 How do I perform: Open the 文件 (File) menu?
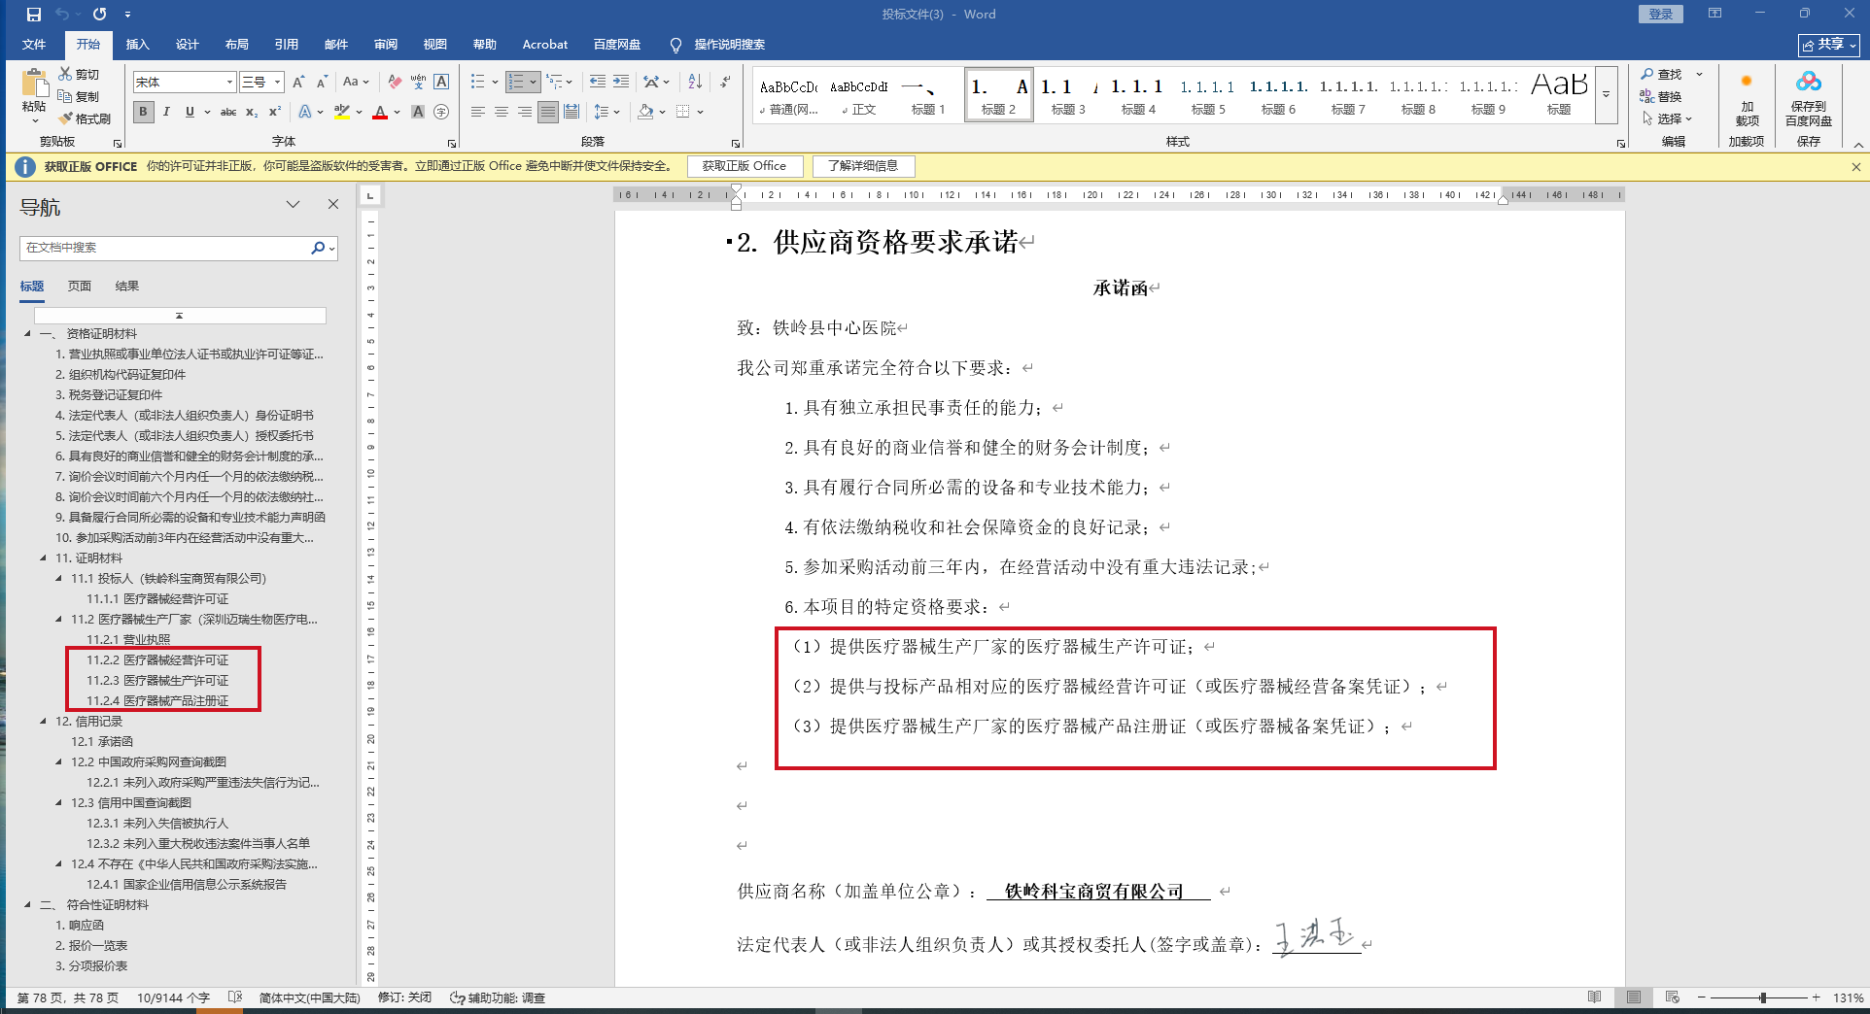coord(34,45)
